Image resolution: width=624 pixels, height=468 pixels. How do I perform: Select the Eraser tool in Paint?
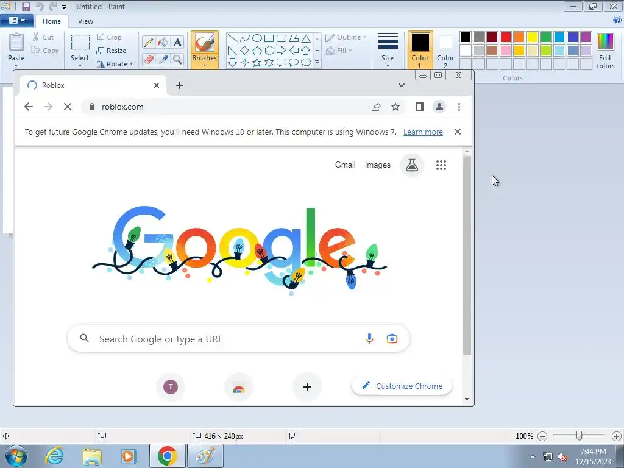(149, 60)
